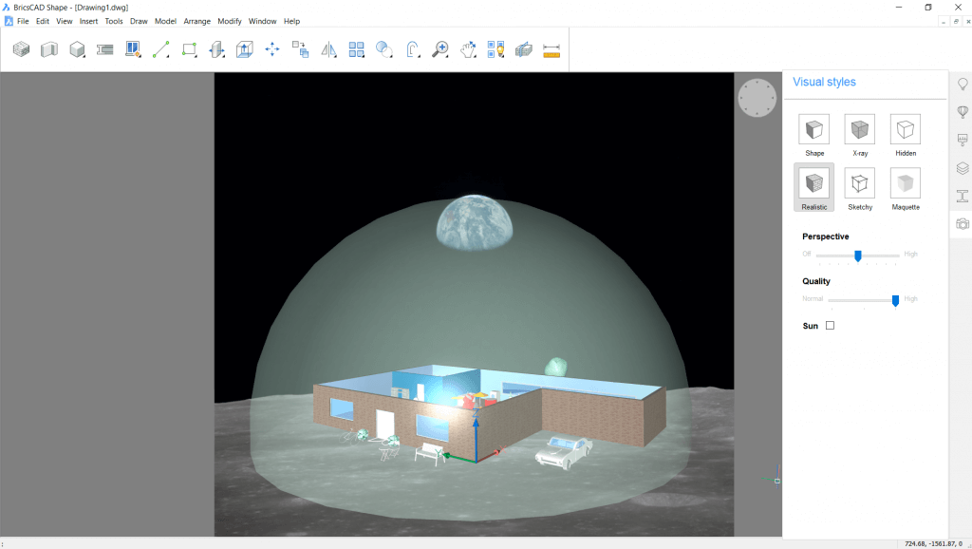Open the Boolean union/subtract tool
This screenshot has width=972, height=549.
(x=384, y=49)
